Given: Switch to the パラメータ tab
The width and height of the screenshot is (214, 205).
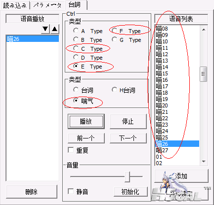Looking at the screenshot, I should pos(47,5).
